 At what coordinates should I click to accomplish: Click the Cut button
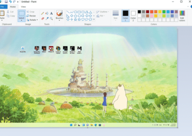coord(10,12)
